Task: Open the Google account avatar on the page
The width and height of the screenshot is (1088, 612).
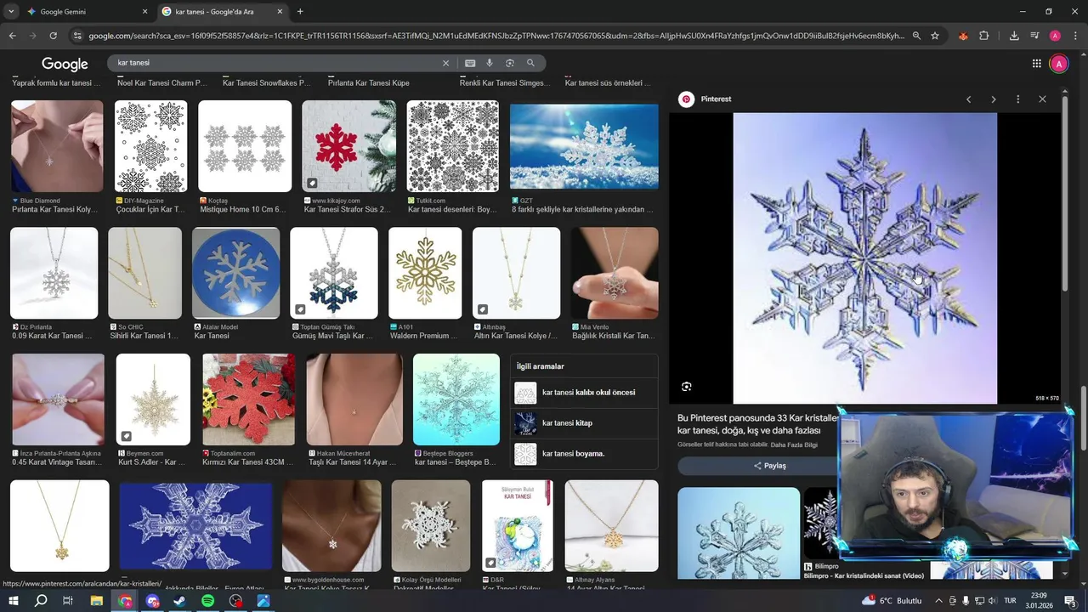Action: pyautogui.click(x=1059, y=64)
